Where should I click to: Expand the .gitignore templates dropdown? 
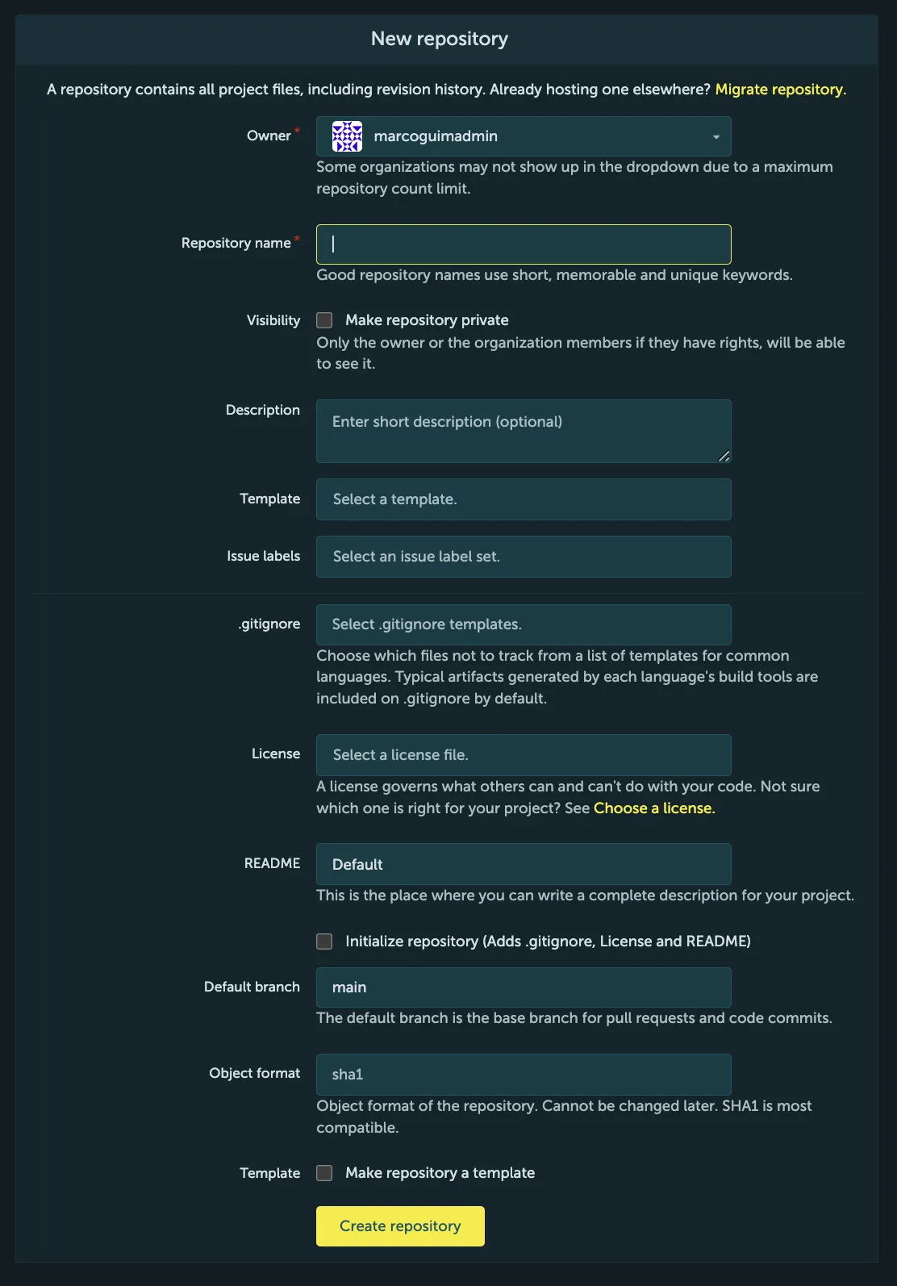click(x=524, y=624)
